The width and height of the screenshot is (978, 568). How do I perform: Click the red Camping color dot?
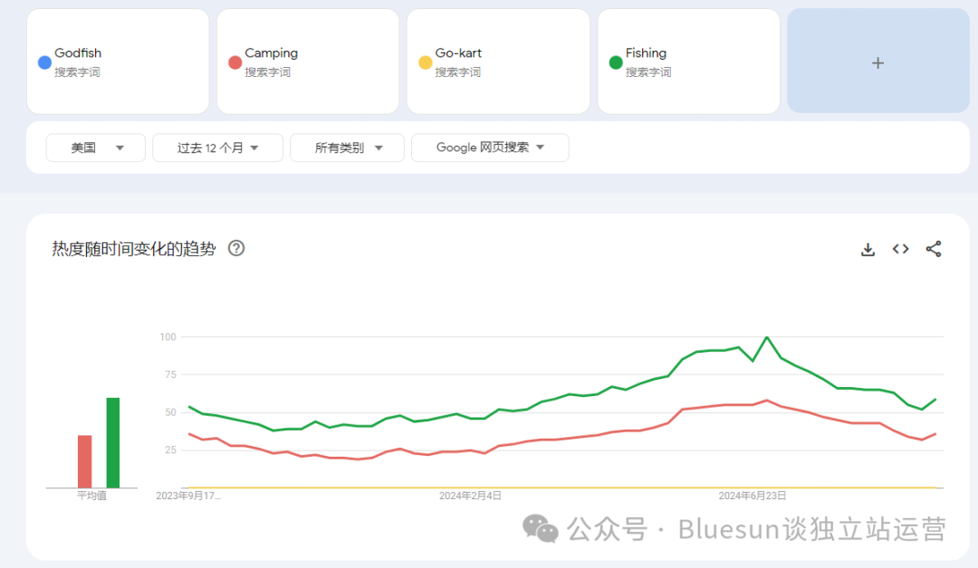[x=234, y=62]
